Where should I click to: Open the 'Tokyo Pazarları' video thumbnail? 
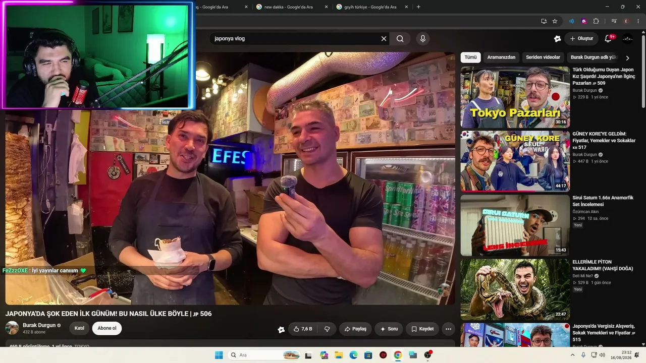(x=515, y=97)
